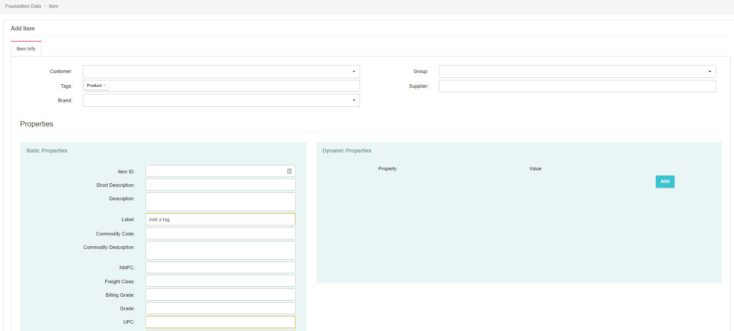734x331 pixels.
Task: Remove the Product tag with its x icon
Action: (105, 86)
